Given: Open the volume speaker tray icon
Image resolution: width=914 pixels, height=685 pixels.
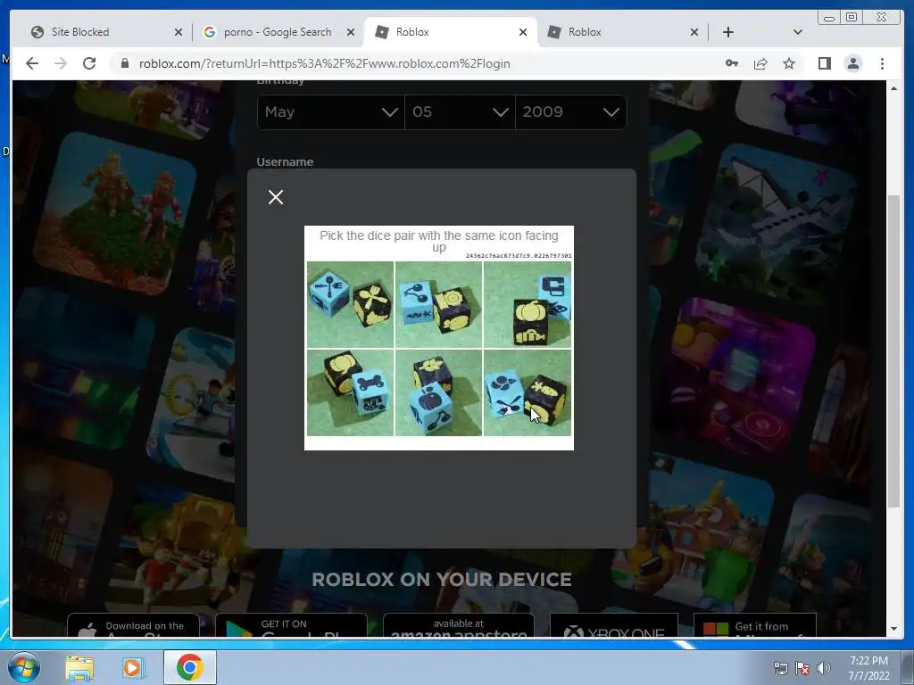Looking at the screenshot, I should pos(824,668).
